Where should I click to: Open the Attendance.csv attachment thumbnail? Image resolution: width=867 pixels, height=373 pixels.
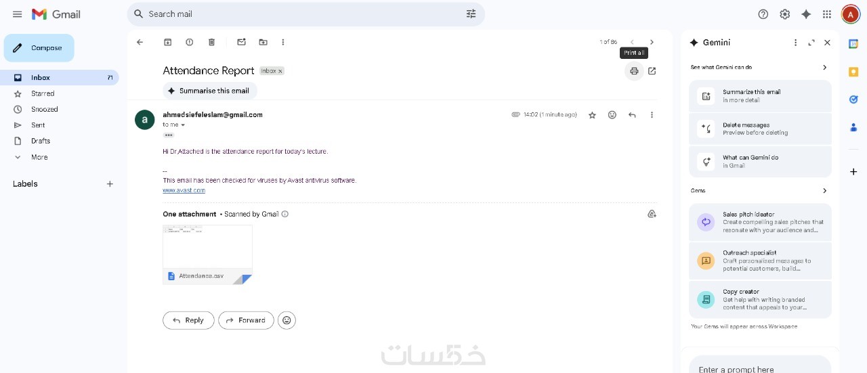(x=207, y=255)
